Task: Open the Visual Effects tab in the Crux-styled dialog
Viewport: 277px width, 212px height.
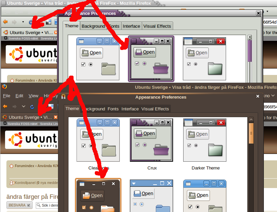Action: coord(157,26)
